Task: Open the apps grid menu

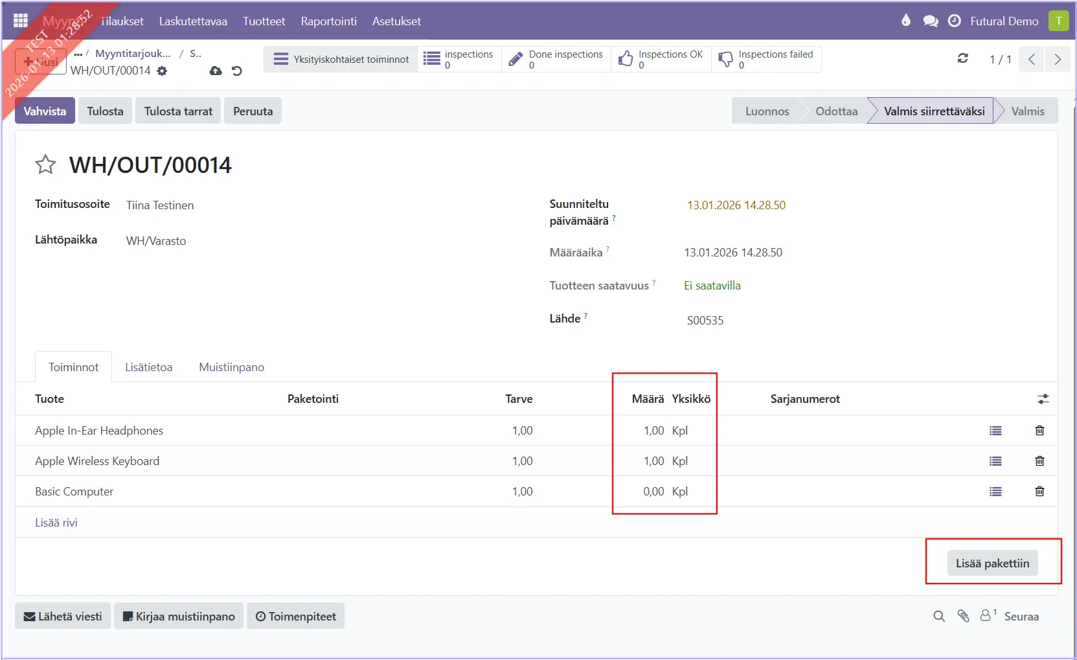Action: [21, 21]
